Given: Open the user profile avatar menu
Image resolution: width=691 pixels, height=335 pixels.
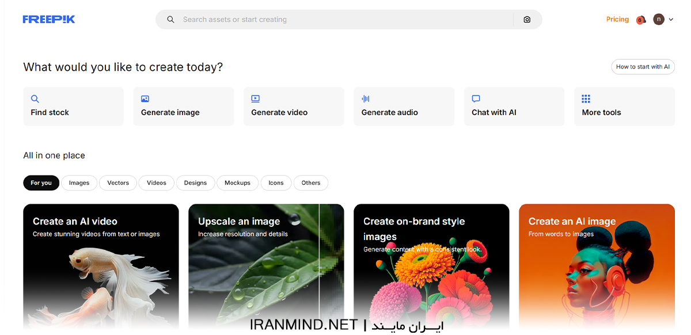Looking at the screenshot, I should (x=659, y=20).
